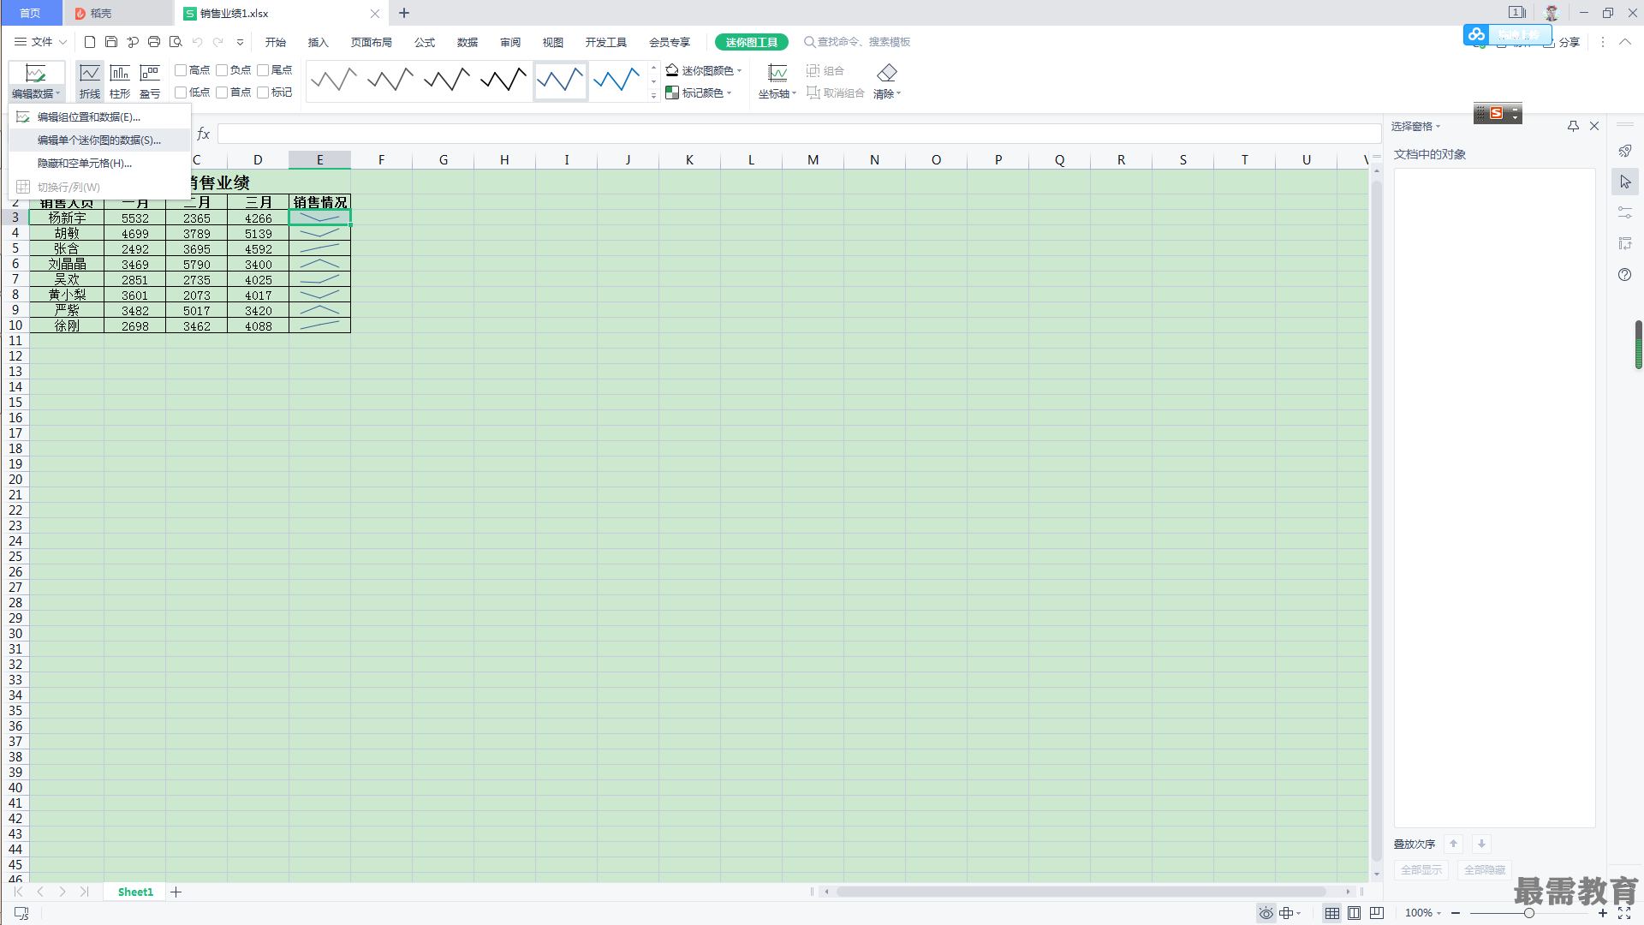Click zoom in plus button
Viewport: 1644px width, 925px height.
click(x=1603, y=913)
